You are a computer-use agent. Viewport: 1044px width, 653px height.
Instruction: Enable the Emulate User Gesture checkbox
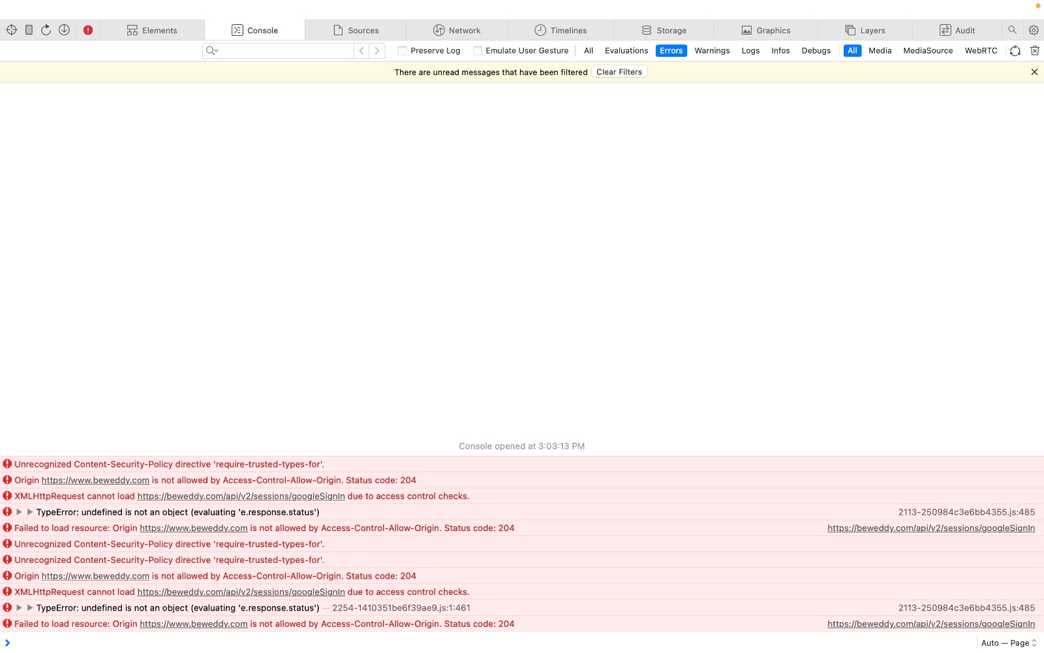[x=478, y=51]
